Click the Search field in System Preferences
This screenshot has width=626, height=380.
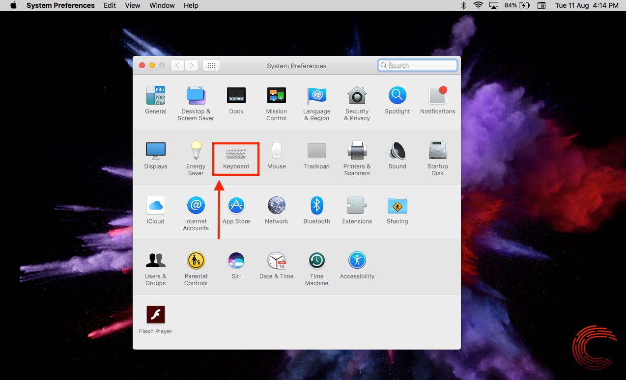[x=418, y=65]
